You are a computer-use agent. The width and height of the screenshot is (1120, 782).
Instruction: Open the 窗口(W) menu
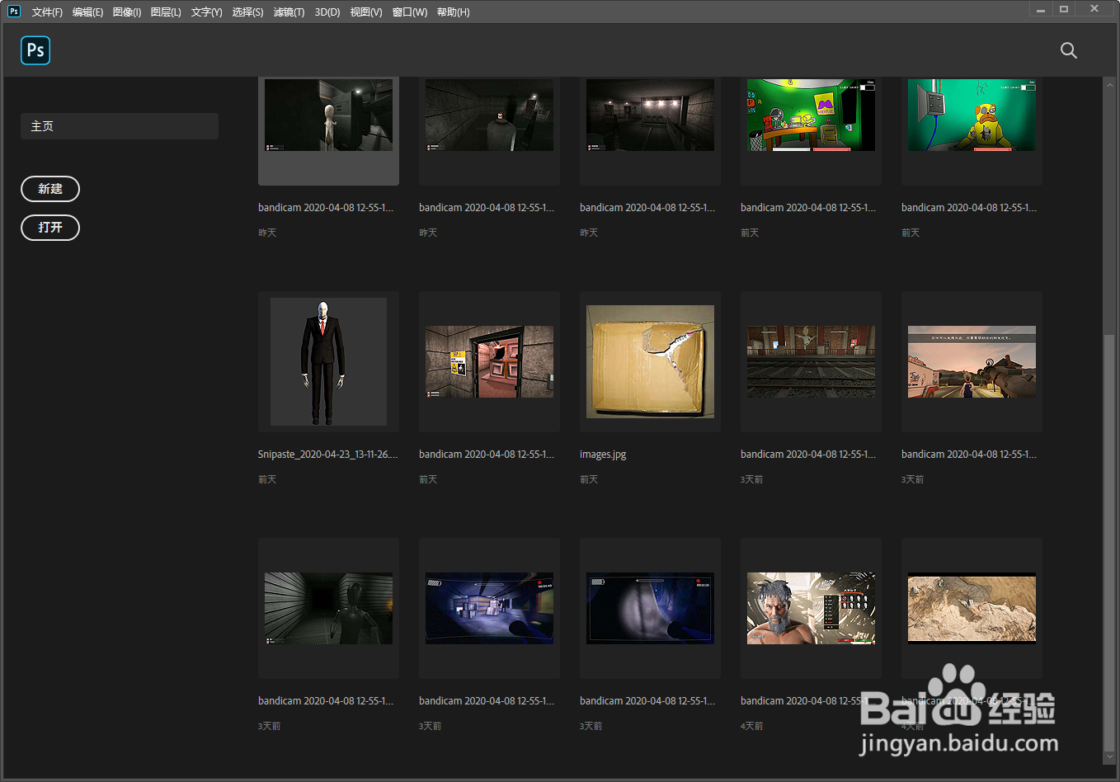[410, 12]
